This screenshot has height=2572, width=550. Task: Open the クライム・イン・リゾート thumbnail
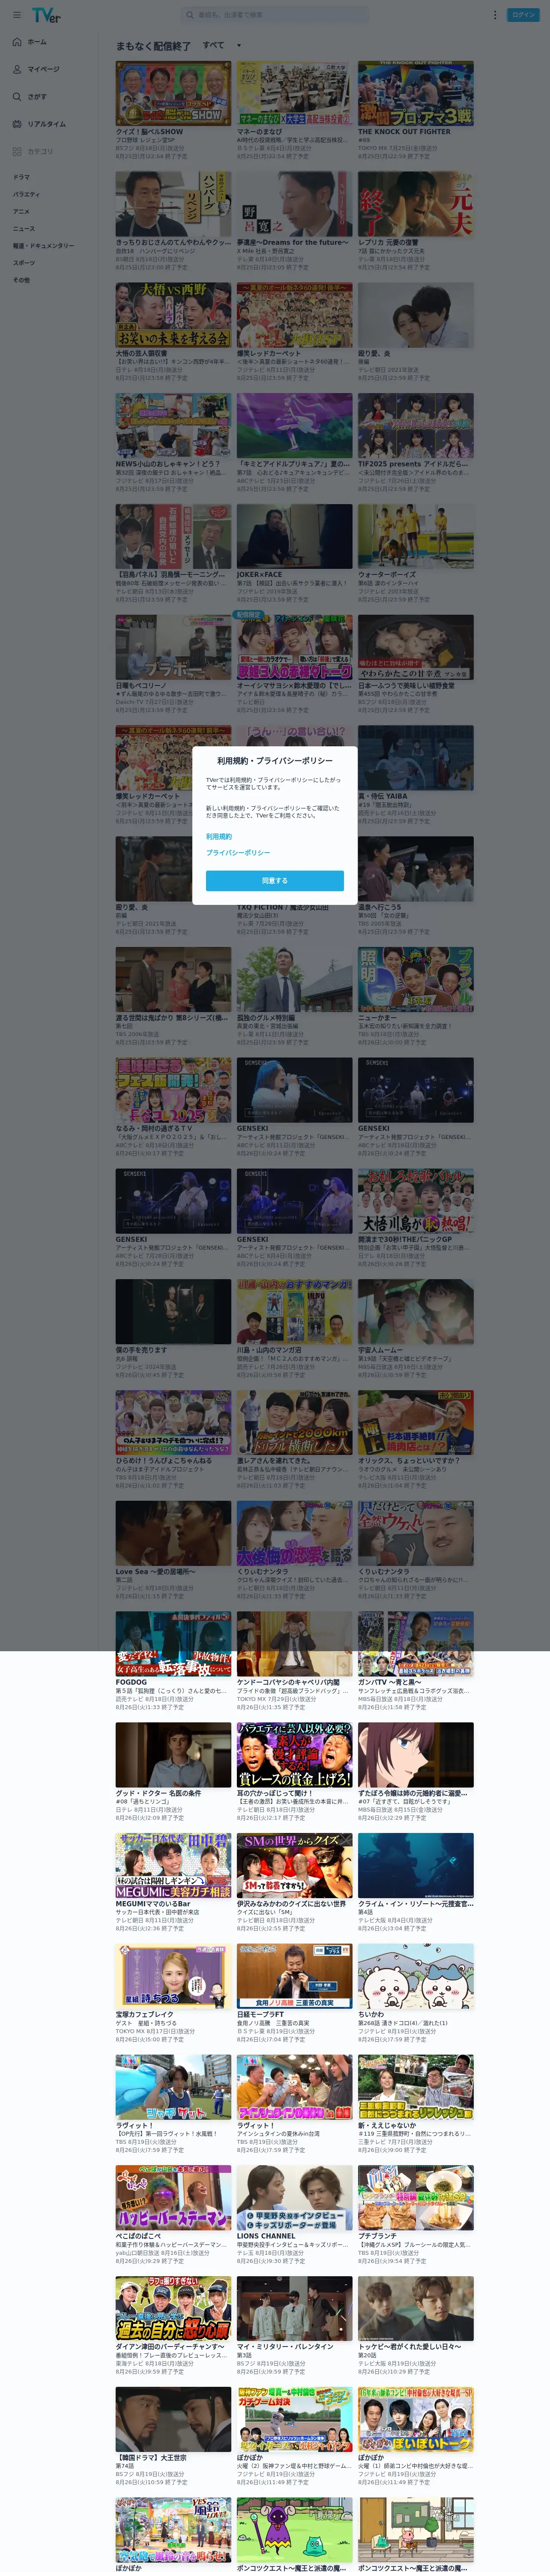coord(415,1866)
